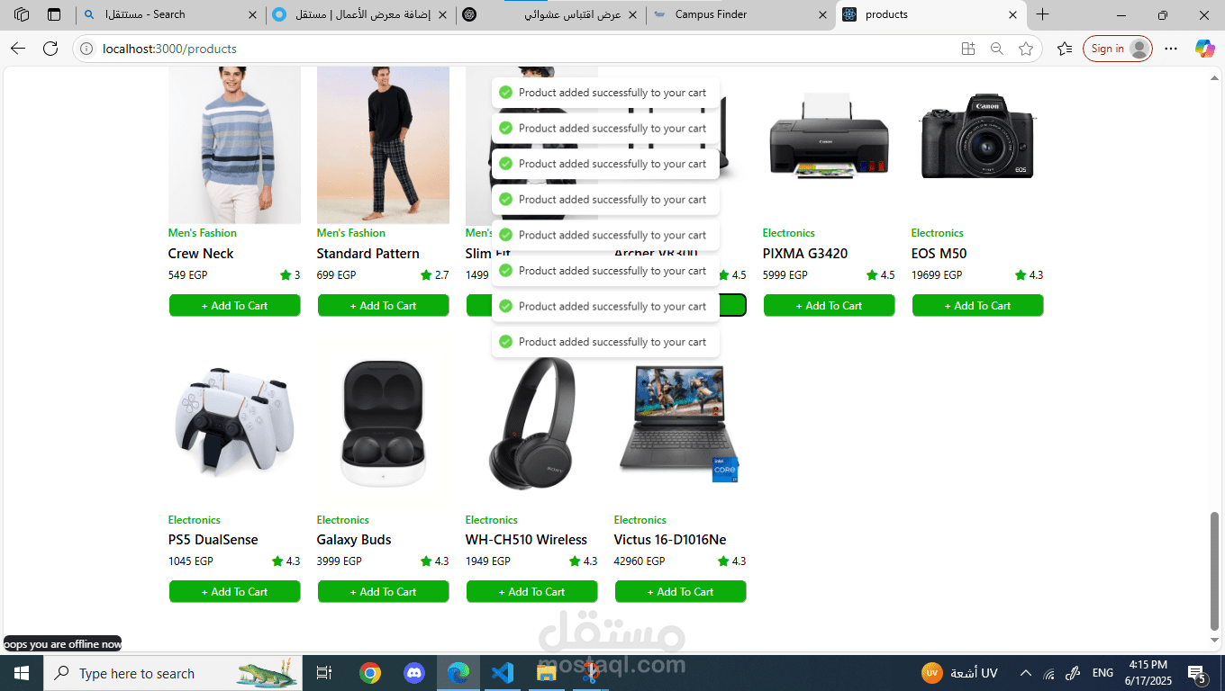Add WH-CH510 Wireless to cart
This screenshot has height=691, width=1225.
coord(531,591)
